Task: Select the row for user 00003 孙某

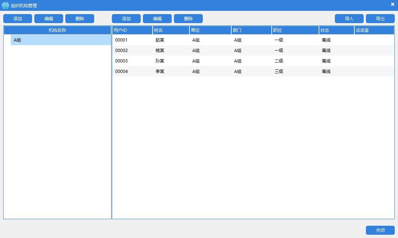Action: pos(253,61)
